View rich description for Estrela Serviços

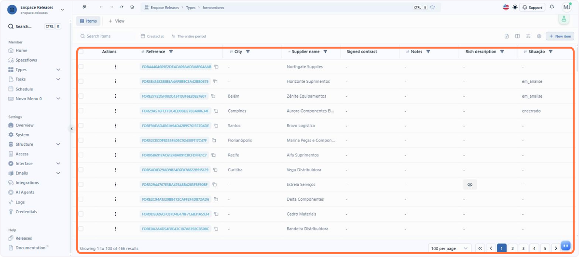click(470, 185)
